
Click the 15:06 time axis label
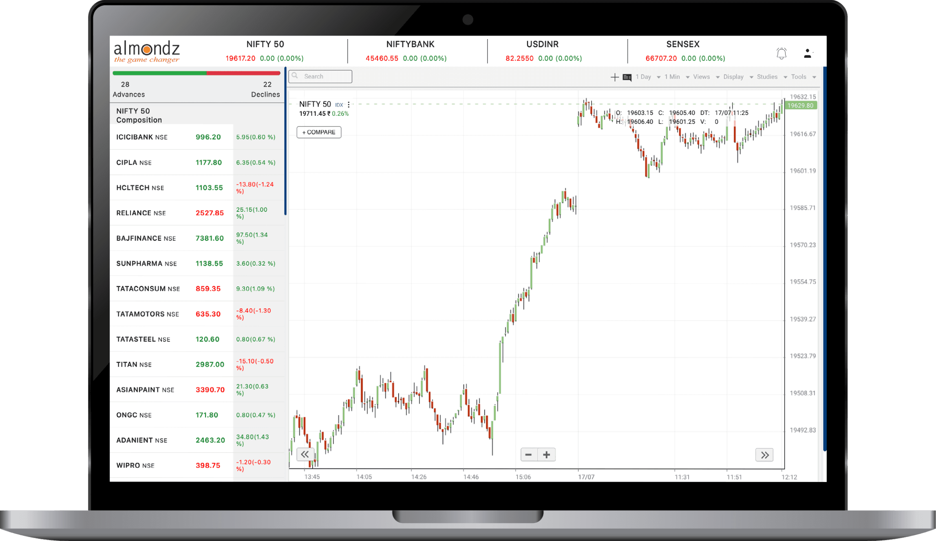click(x=523, y=477)
